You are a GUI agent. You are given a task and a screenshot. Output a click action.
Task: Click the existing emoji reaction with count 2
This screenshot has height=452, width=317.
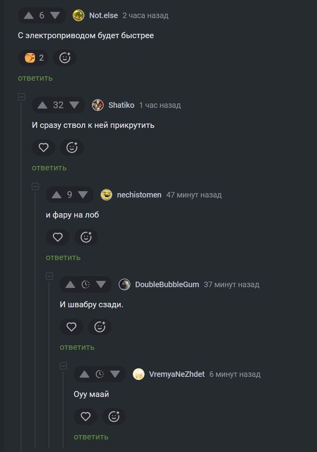click(34, 58)
